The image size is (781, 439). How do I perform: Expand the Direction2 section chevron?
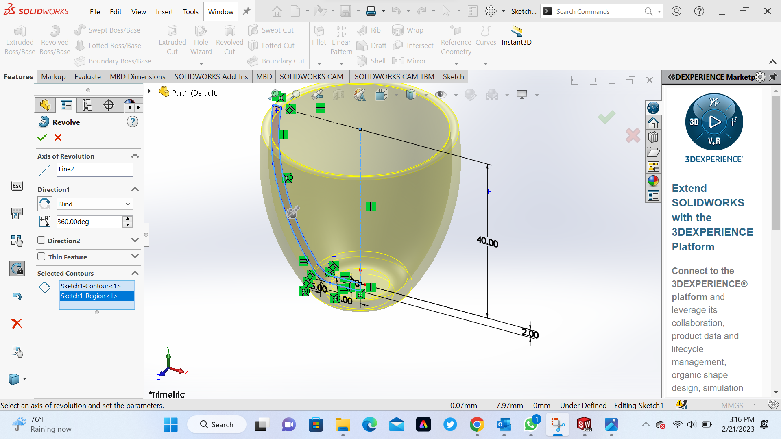(135, 240)
